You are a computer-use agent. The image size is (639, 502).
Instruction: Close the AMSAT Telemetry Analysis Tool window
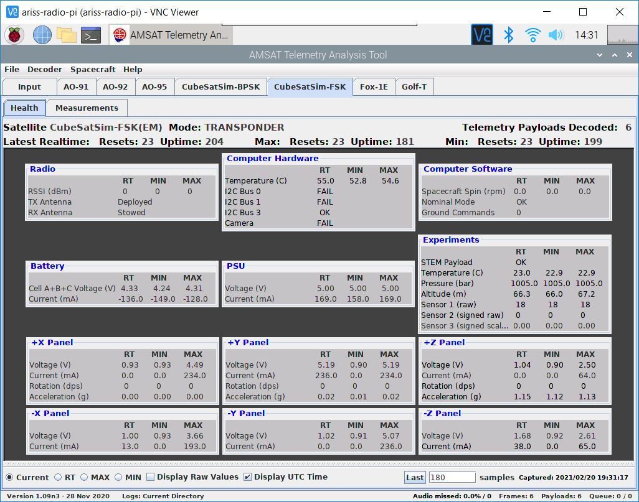tap(630, 55)
